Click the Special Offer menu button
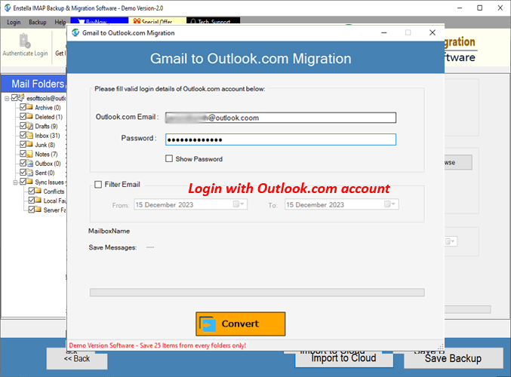 [x=158, y=21]
